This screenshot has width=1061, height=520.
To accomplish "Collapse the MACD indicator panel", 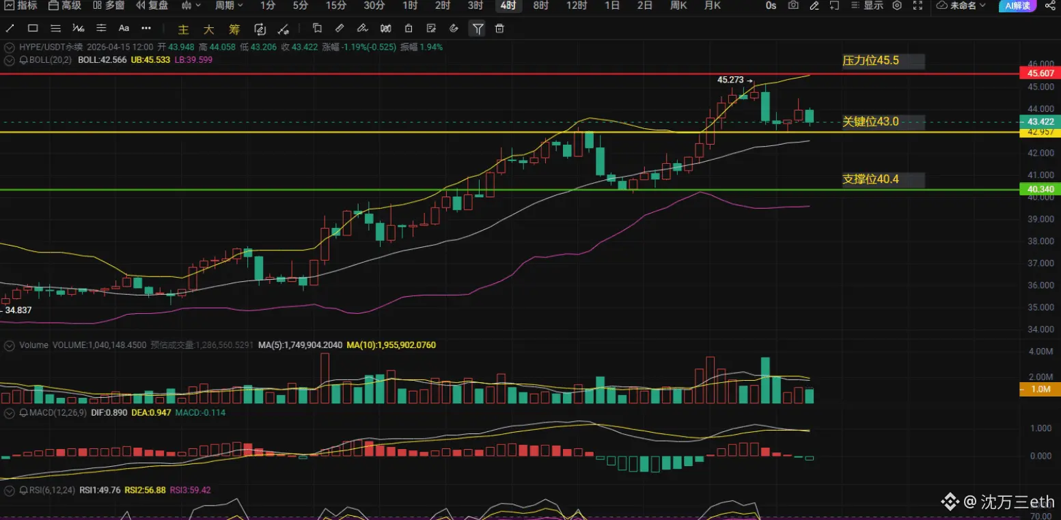I will 9,413.
